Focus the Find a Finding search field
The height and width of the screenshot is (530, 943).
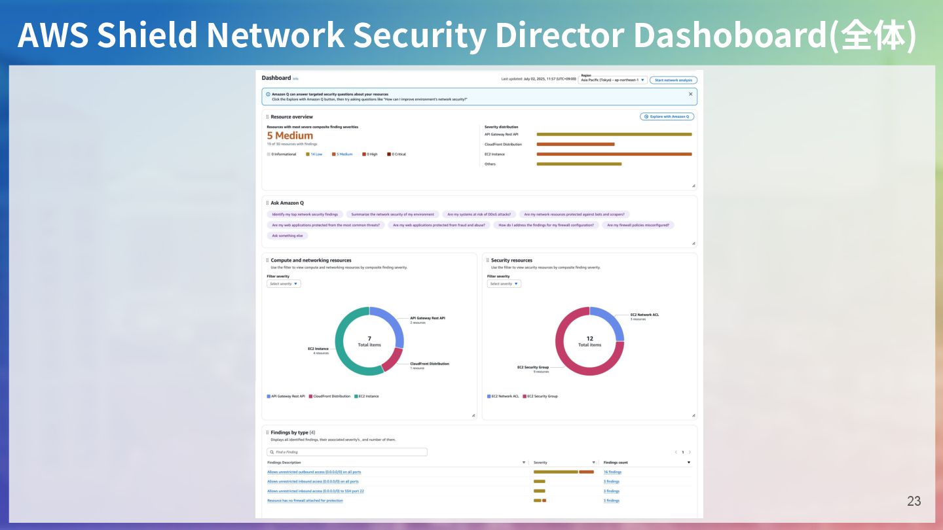point(347,452)
